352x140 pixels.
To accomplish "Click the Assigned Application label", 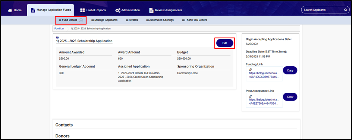I will pos(134,67).
